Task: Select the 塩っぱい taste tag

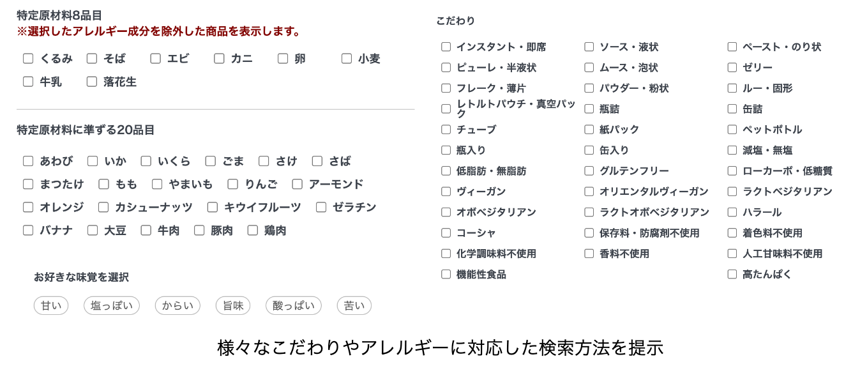Action: (112, 306)
